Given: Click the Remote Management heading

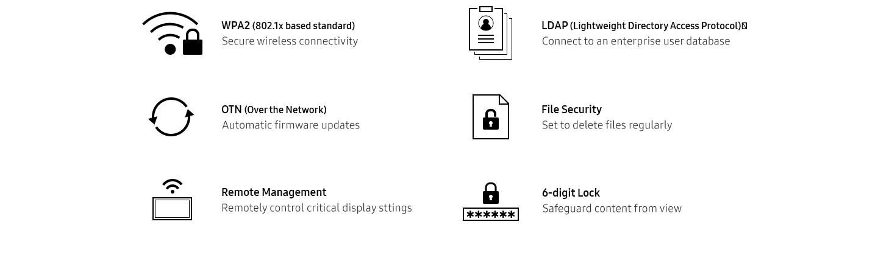Looking at the screenshot, I should [274, 192].
